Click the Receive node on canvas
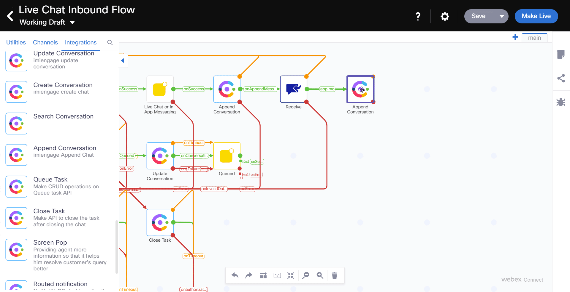This screenshot has height=292, width=570. 294,89
